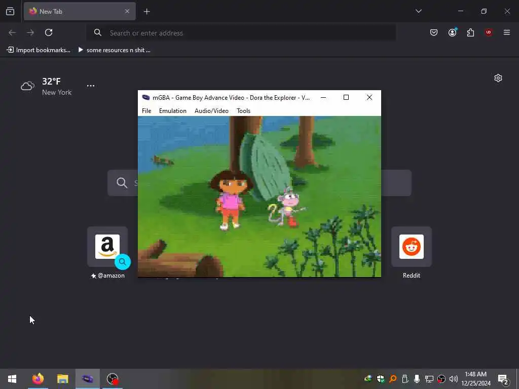
Task: Click the new tab page search box
Action: (259, 183)
